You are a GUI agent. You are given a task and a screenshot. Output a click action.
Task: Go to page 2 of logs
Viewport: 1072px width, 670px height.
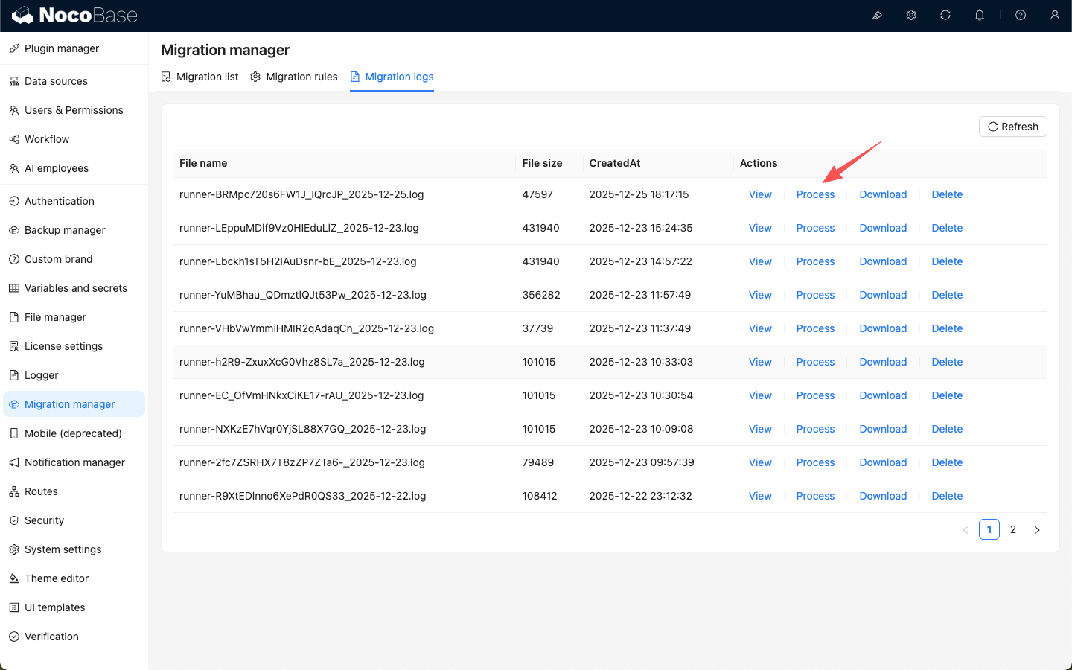[1013, 529]
